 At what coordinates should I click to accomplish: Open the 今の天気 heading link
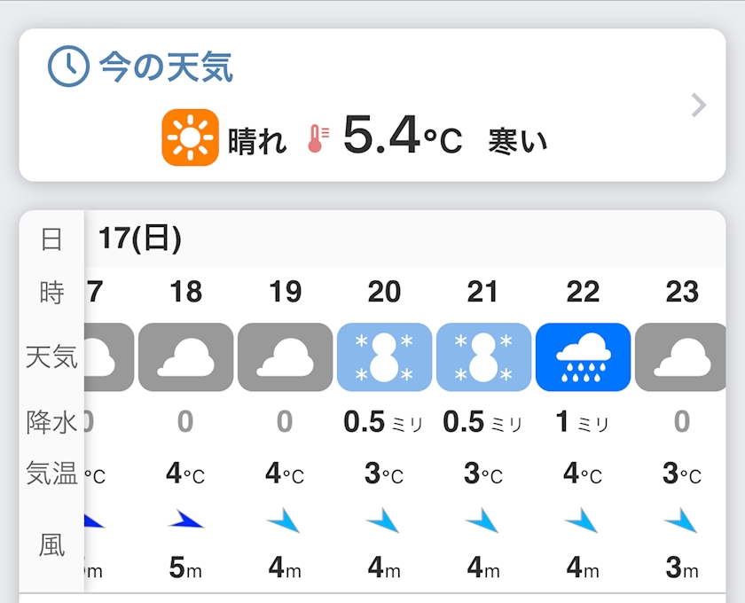click(x=166, y=67)
